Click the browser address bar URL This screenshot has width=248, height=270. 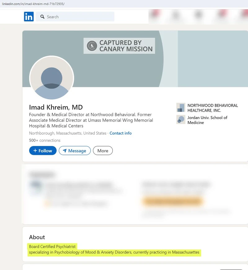pyautogui.click(x=33, y=4)
